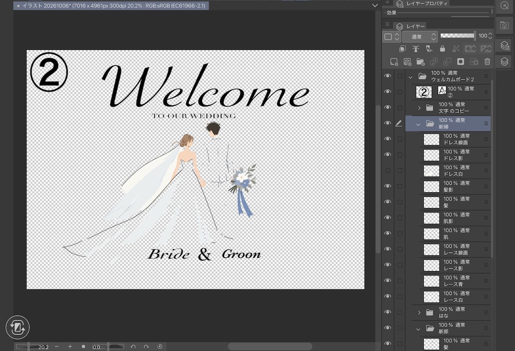Hide the ドレス影 layer

pyautogui.click(x=388, y=155)
